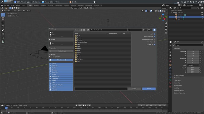204x114 pixels.
Task: Open Modifier properties wrench tab
Action: click(x=170, y=68)
